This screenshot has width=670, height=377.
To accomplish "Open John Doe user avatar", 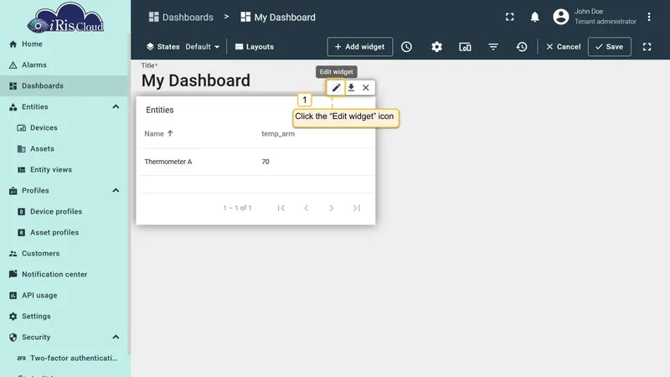I will point(561,17).
